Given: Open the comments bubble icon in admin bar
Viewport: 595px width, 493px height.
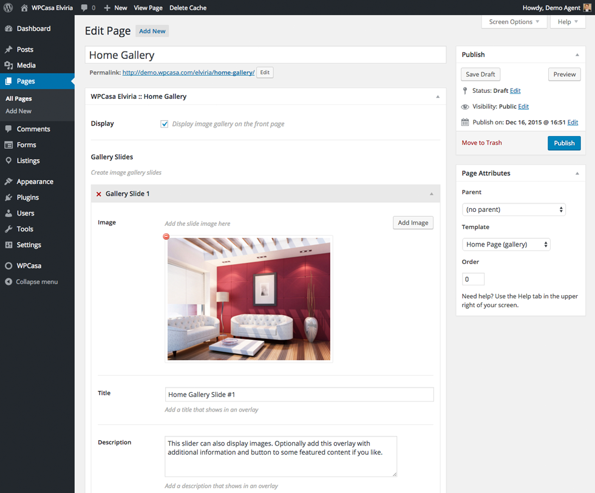Looking at the screenshot, I should pos(84,8).
